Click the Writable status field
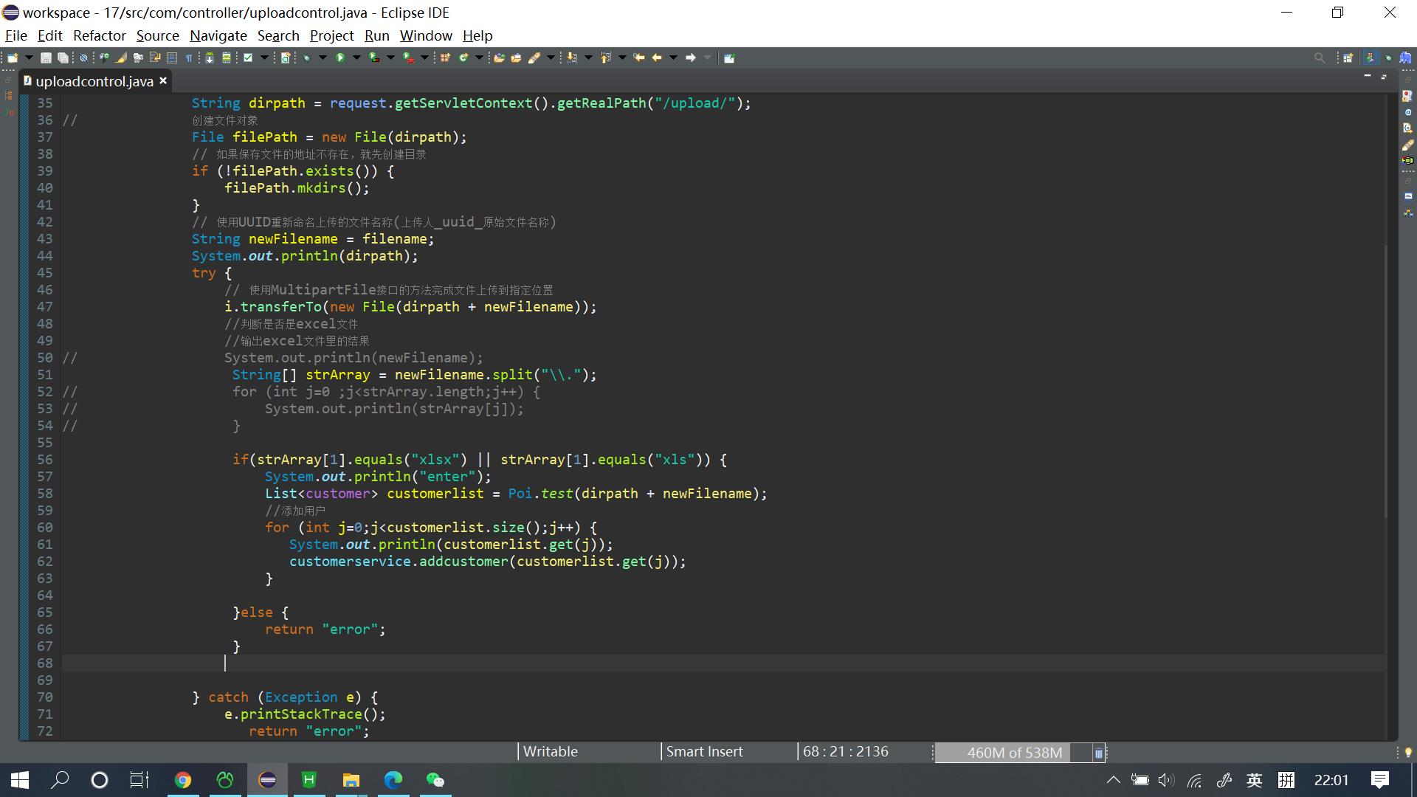The image size is (1417, 797). 551,752
